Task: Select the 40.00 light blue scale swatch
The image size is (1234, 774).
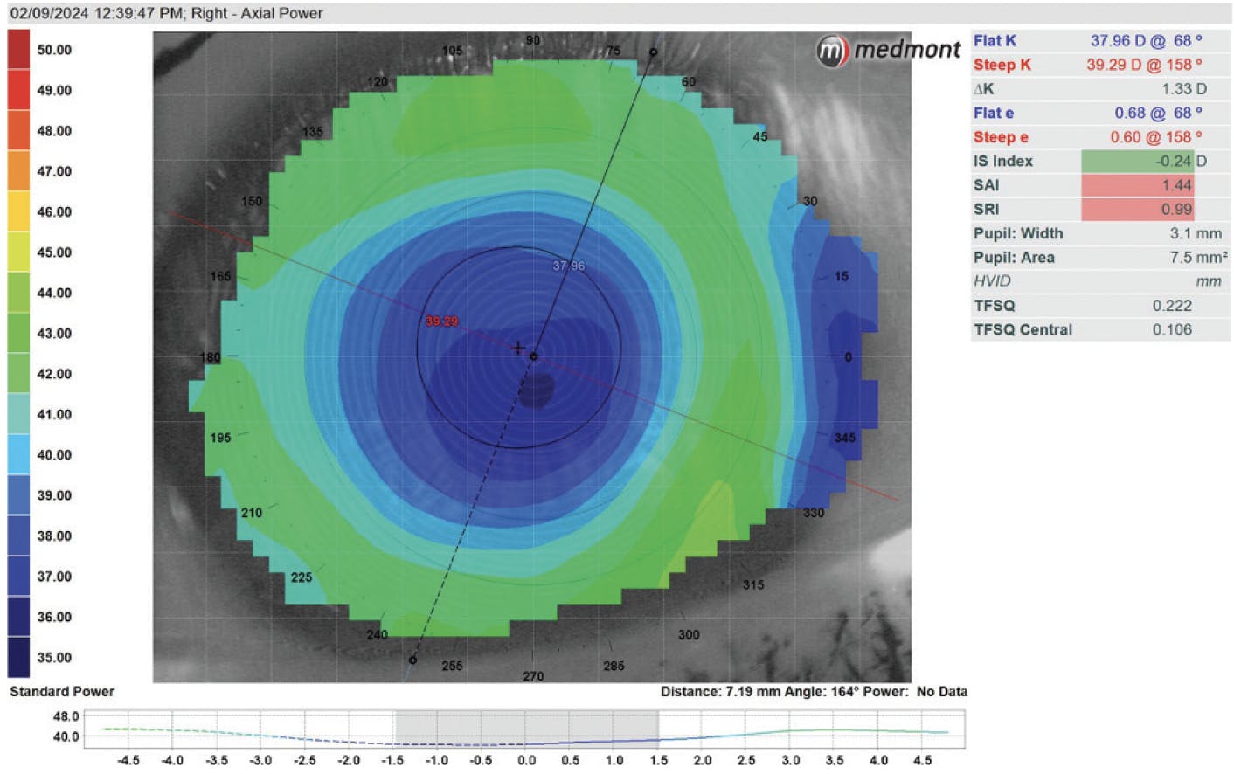Action: [x=18, y=454]
